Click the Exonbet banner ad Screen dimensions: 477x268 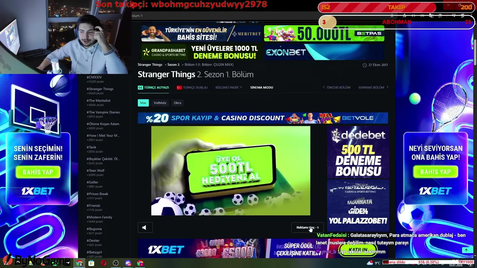click(324, 52)
